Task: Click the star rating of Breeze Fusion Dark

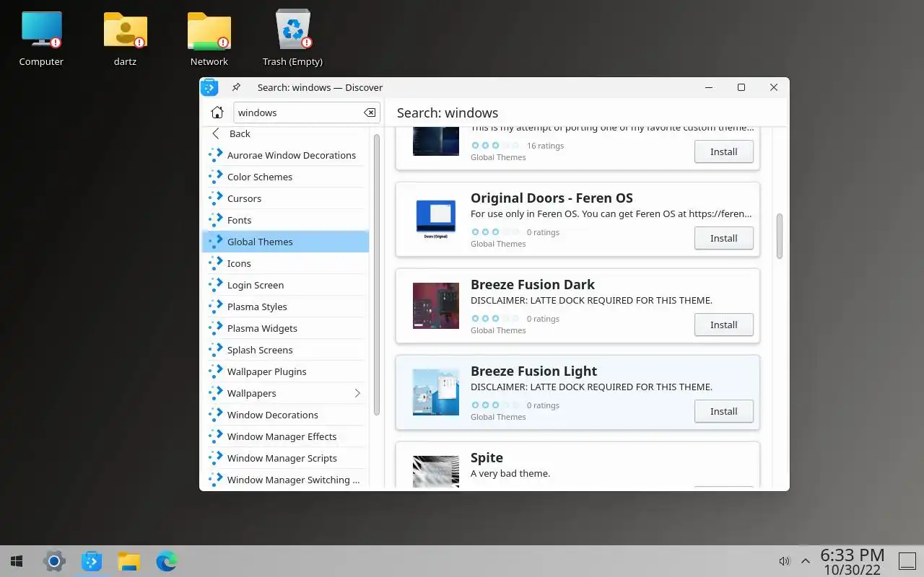Action: click(x=495, y=319)
